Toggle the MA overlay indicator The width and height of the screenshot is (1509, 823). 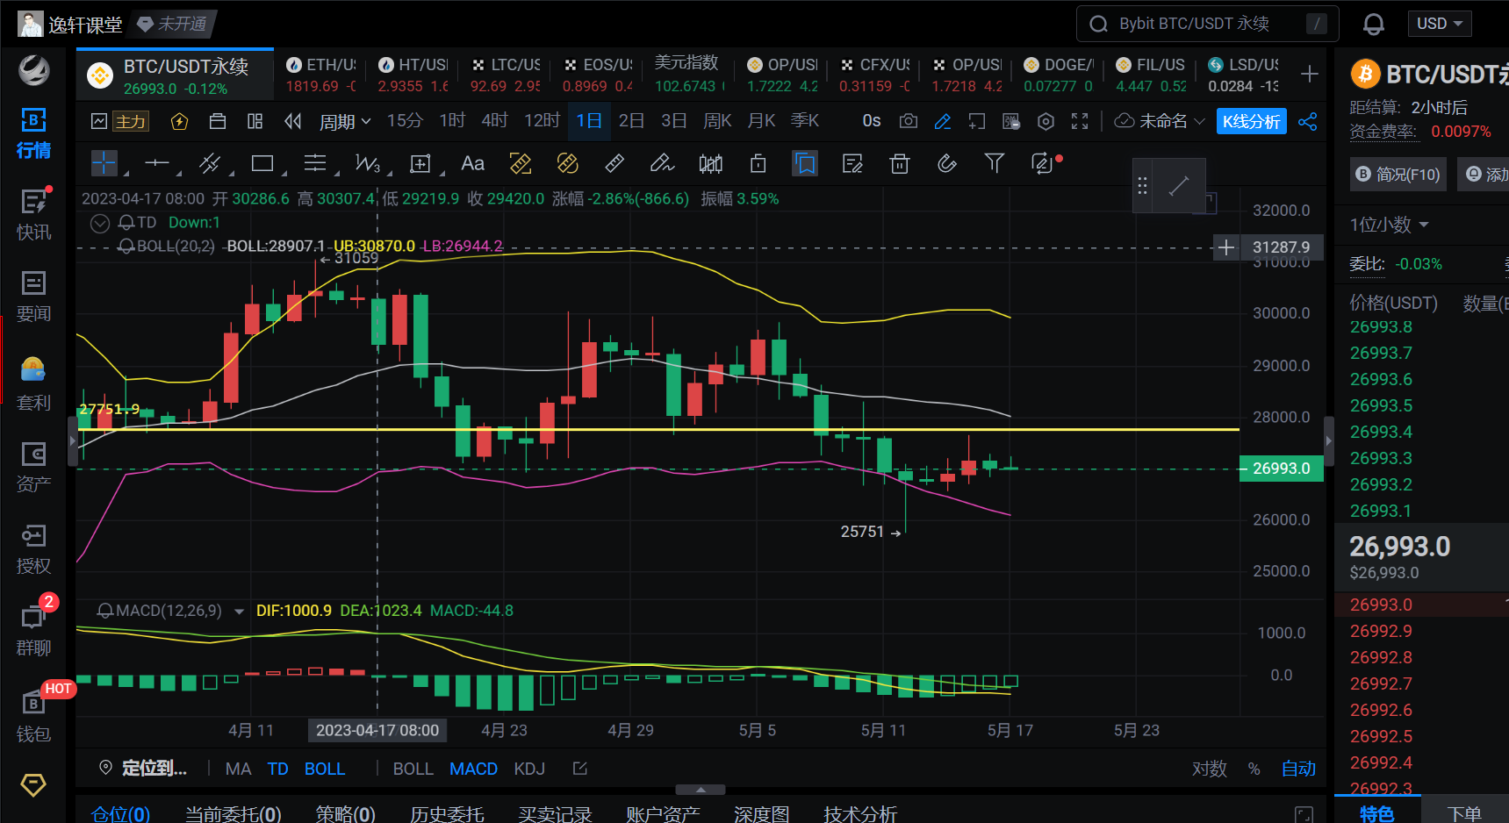click(x=238, y=769)
